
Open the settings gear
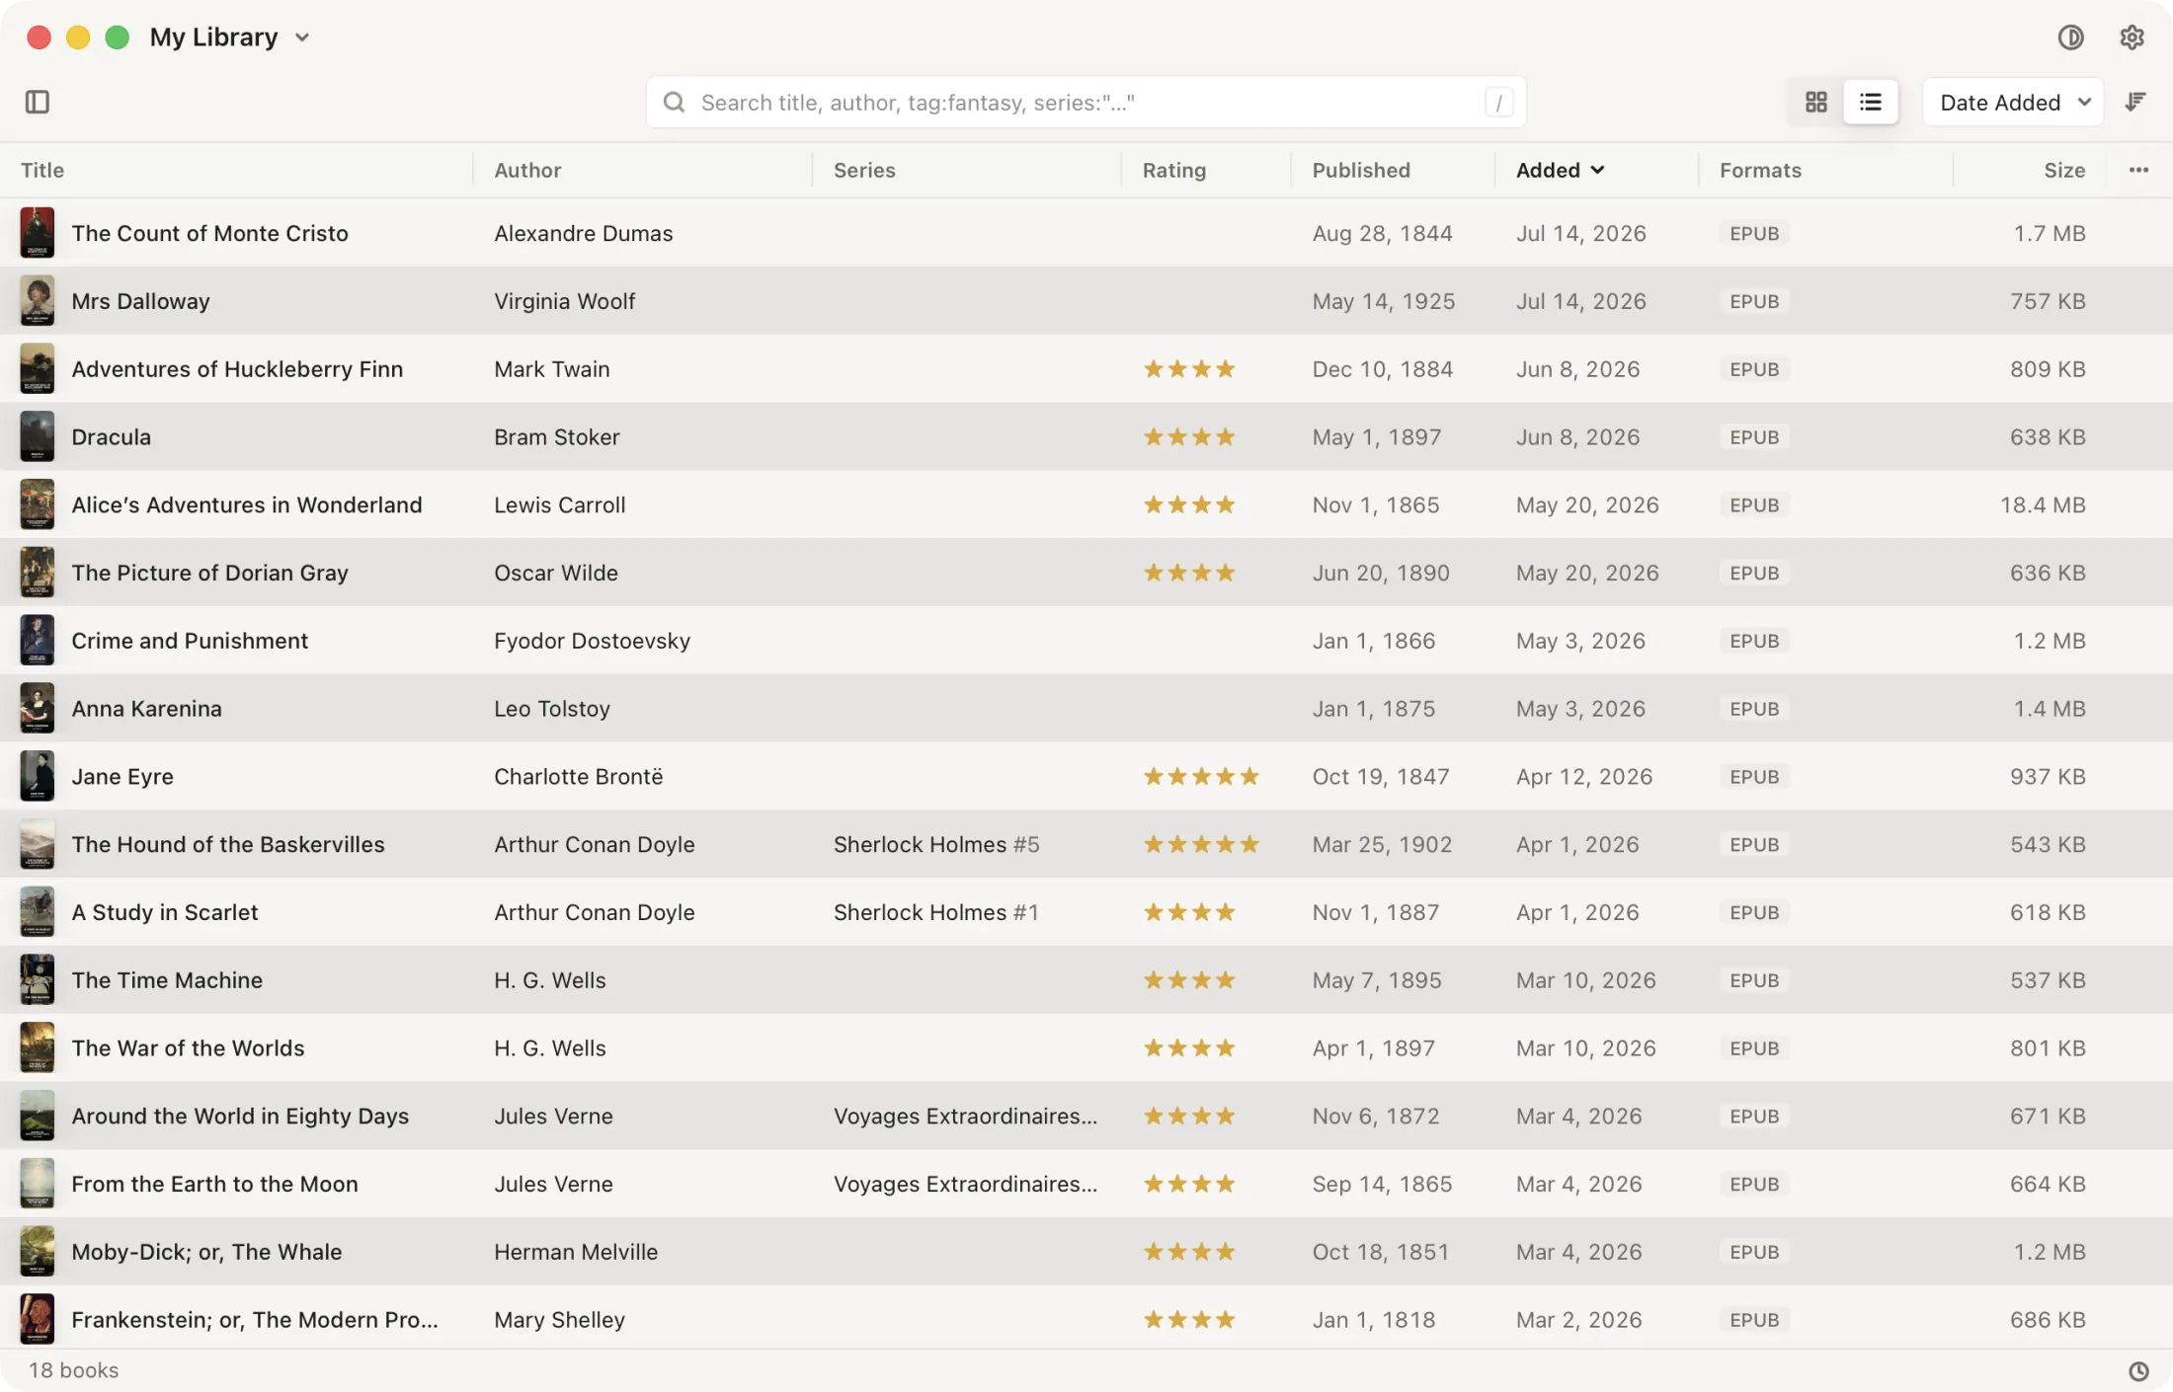pos(2132,38)
